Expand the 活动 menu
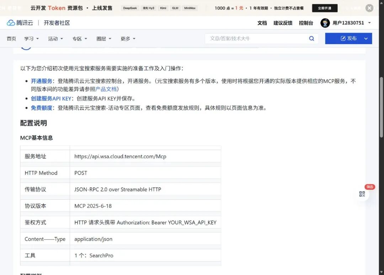Viewport: 384px width, 275px height. (55, 39)
